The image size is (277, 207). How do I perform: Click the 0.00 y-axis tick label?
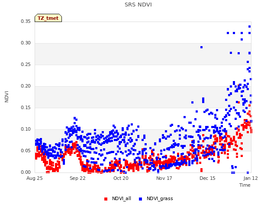tap(26, 172)
